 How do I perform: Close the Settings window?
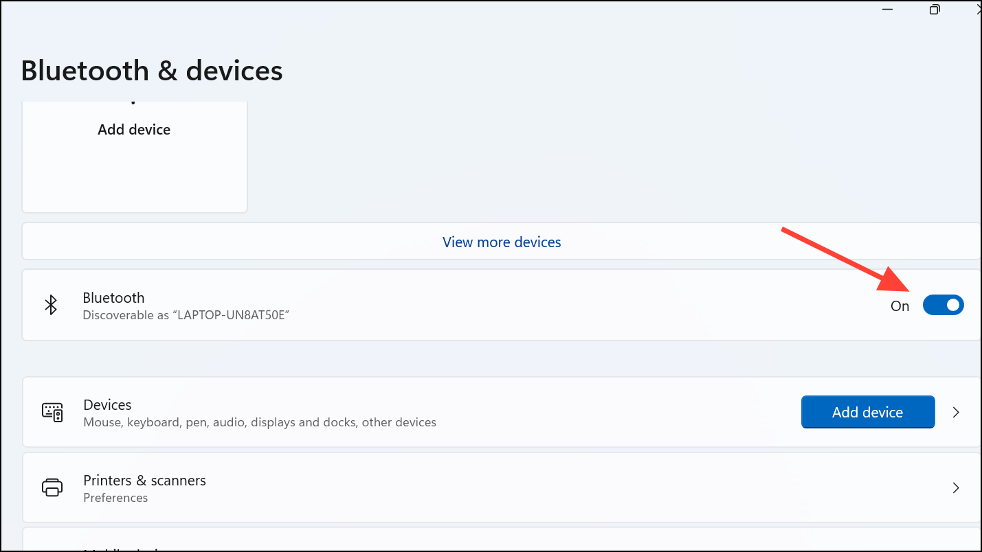point(978,9)
